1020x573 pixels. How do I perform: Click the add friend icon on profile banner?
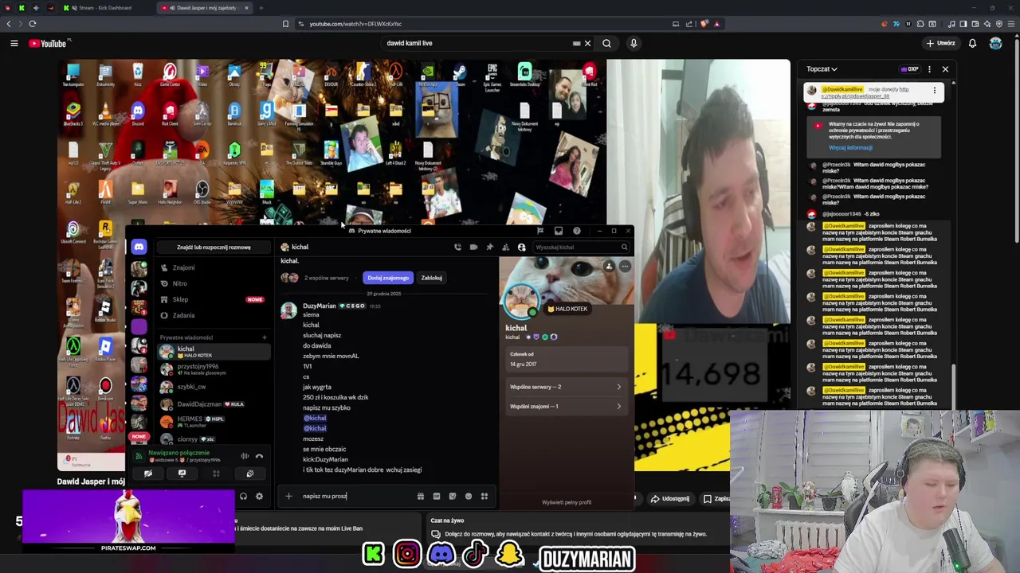tap(609, 267)
